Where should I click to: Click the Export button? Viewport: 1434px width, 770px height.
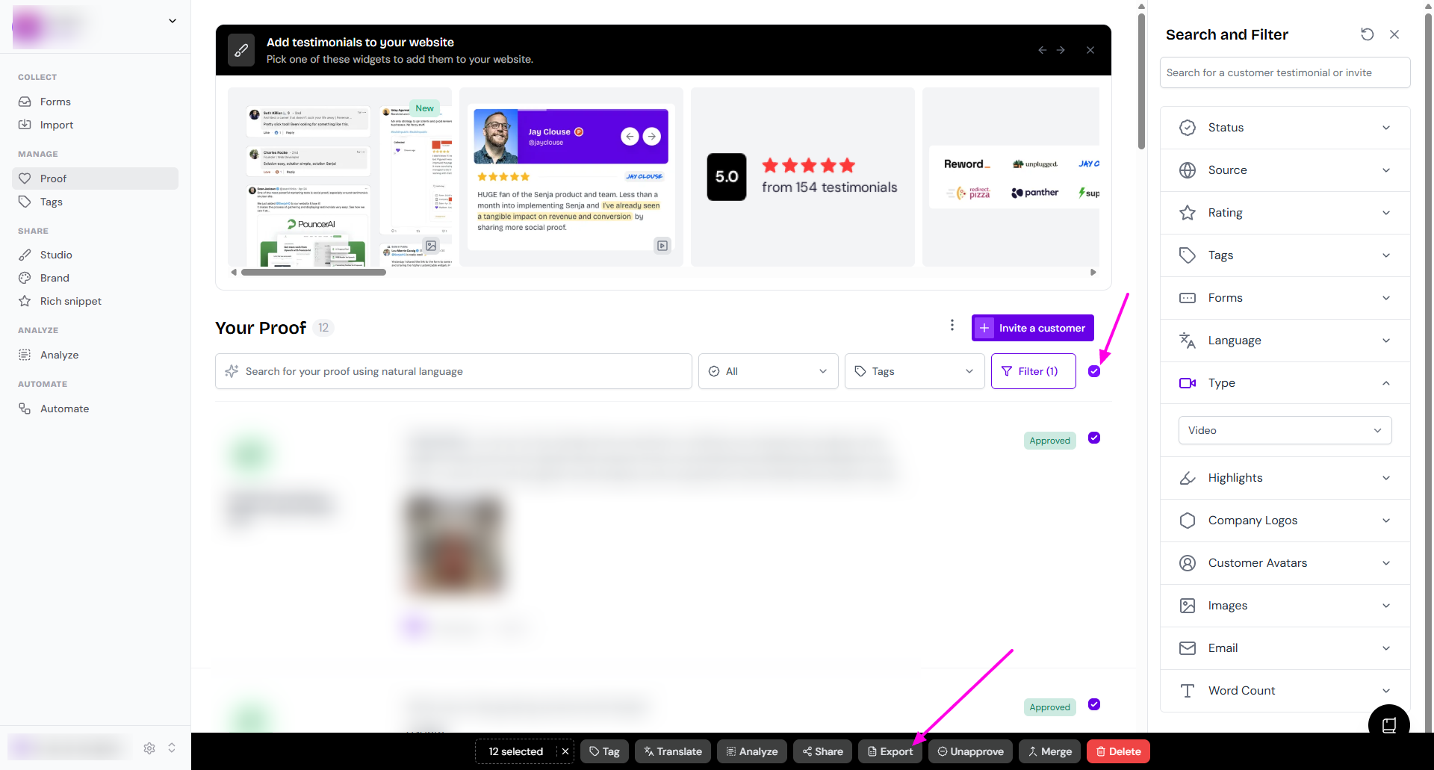click(x=890, y=751)
